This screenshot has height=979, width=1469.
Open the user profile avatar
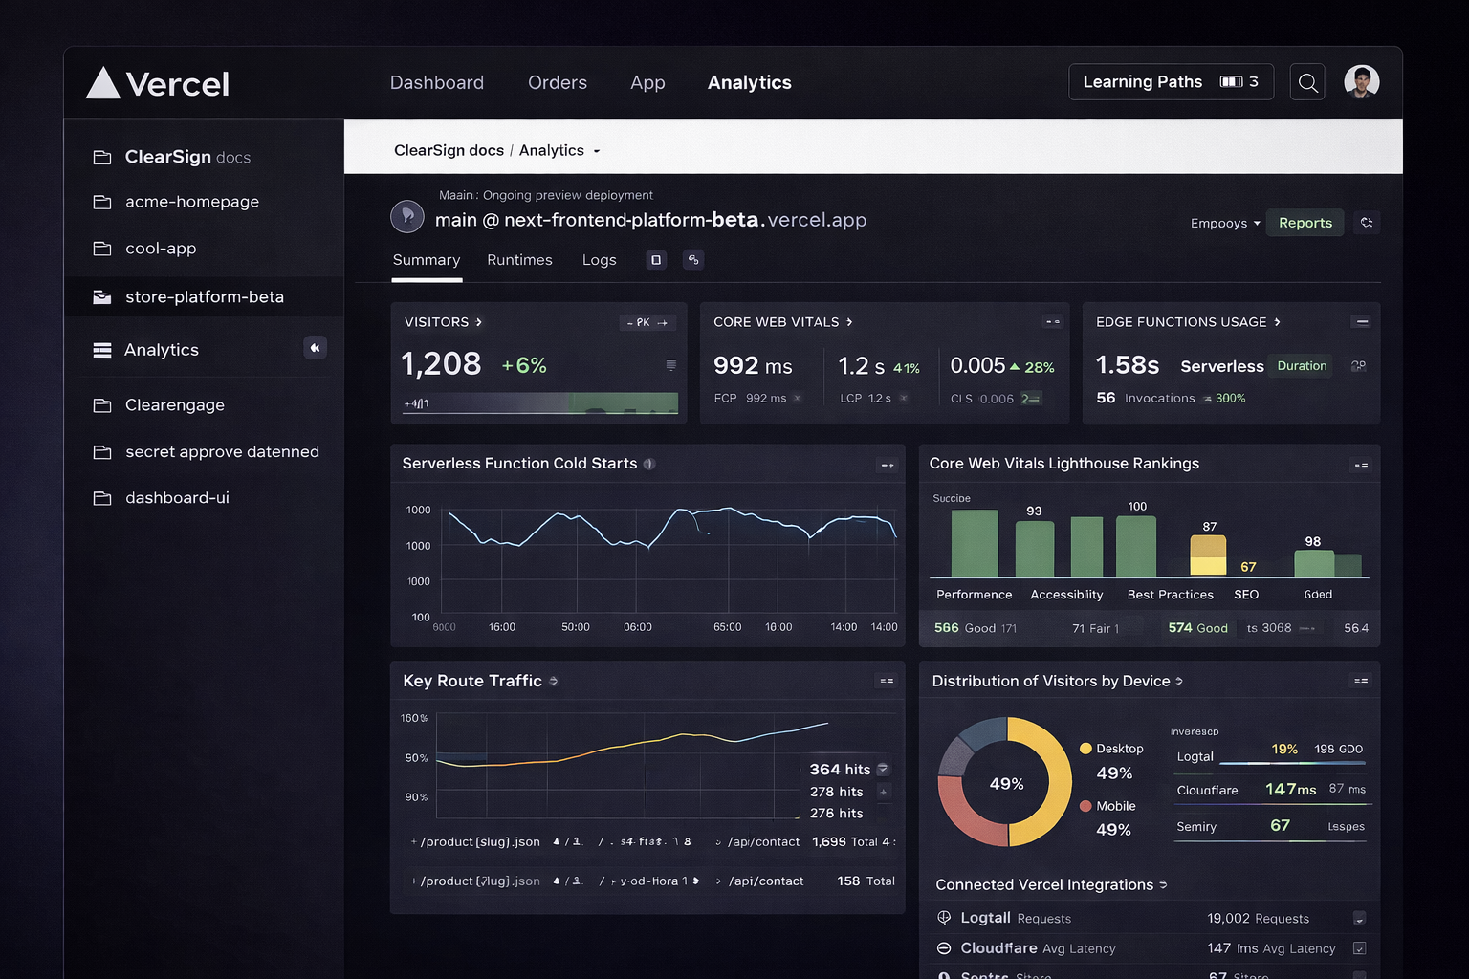[x=1361, y=81]
